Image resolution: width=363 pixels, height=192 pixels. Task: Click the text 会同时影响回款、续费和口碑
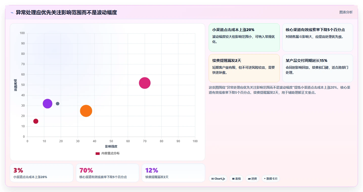307,67
